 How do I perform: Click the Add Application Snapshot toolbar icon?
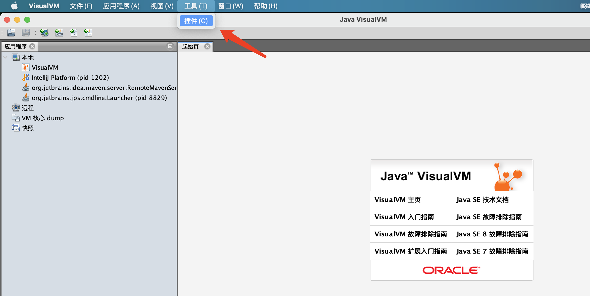(88, 33)
